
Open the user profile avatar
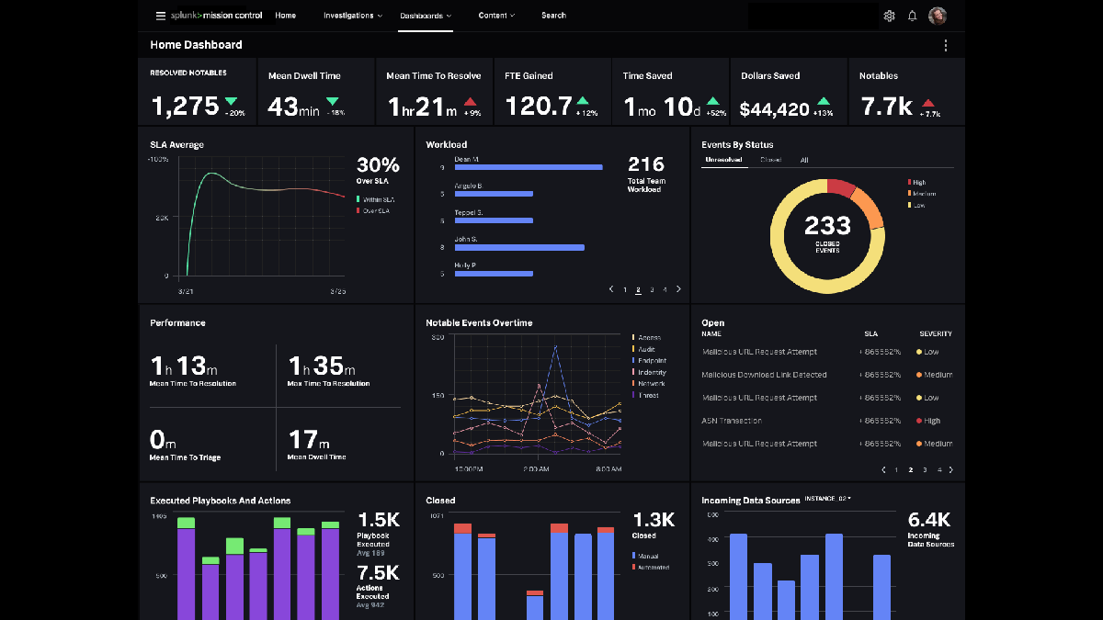(x=938, y=16)
